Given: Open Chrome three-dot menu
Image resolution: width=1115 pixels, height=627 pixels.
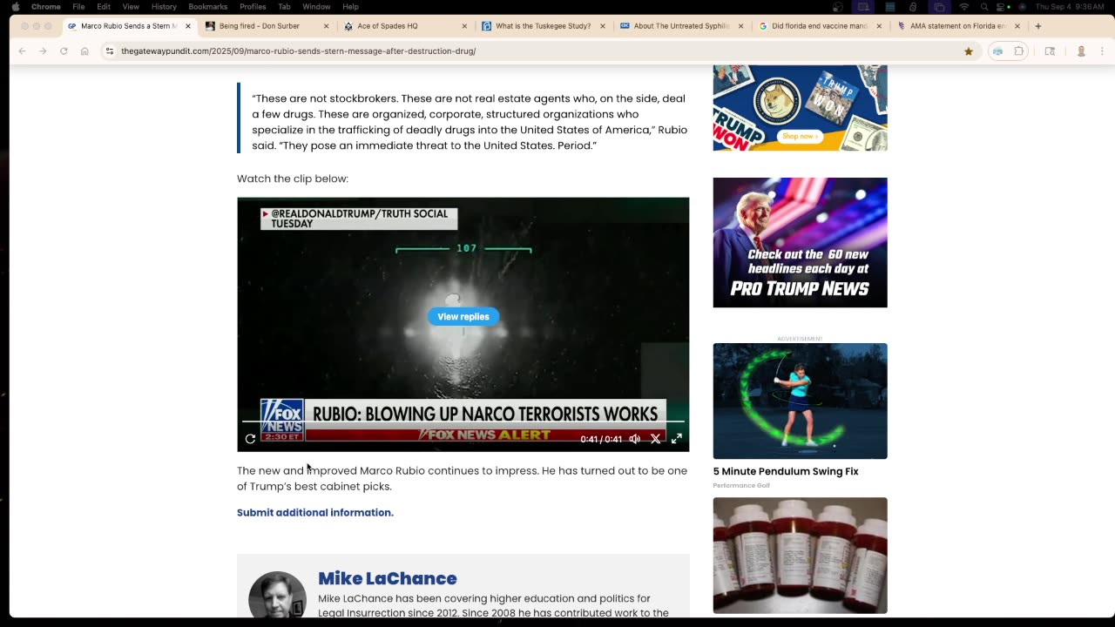Looking at the screenshot, I should [1102, 51].
